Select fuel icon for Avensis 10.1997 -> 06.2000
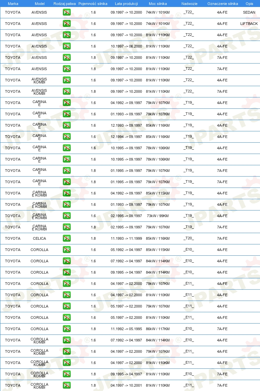260x391 pixels. pyautogui.click(x=66, y=46)
